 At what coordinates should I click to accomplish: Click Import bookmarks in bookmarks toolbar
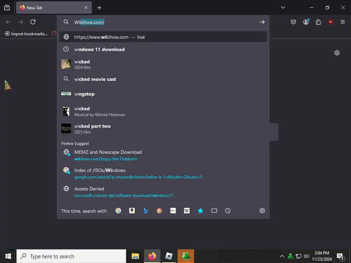(x=26, y=34)
